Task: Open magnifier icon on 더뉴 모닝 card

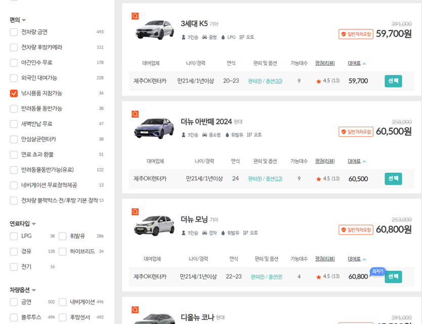Action: (135, 211)
